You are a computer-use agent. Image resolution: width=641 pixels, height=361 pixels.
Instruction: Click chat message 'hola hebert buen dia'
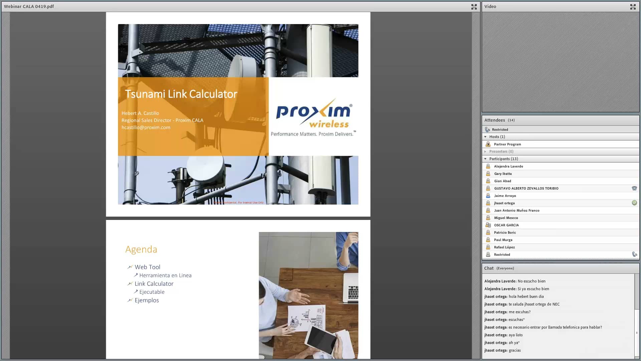tap(526, 296)
